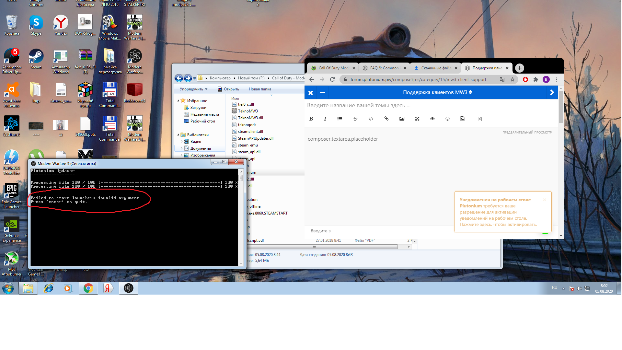The height and width of the screenshot is (350, 622).
Task: Click the console window vertical scrollbar
Action: [x=241, y=217]
